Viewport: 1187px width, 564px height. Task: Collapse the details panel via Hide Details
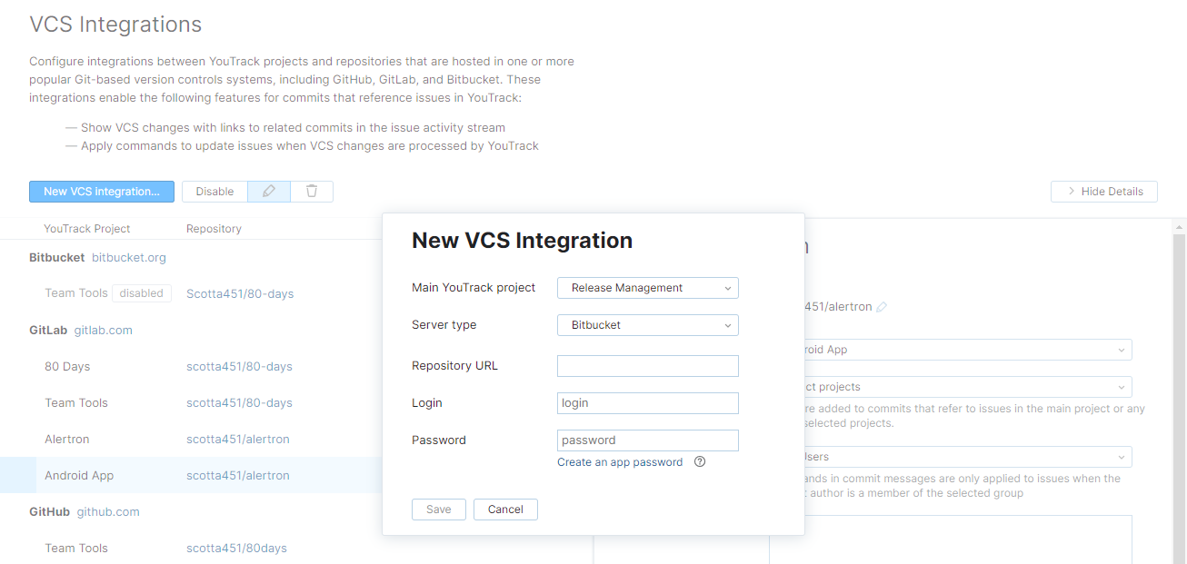tap(1103, 192)
